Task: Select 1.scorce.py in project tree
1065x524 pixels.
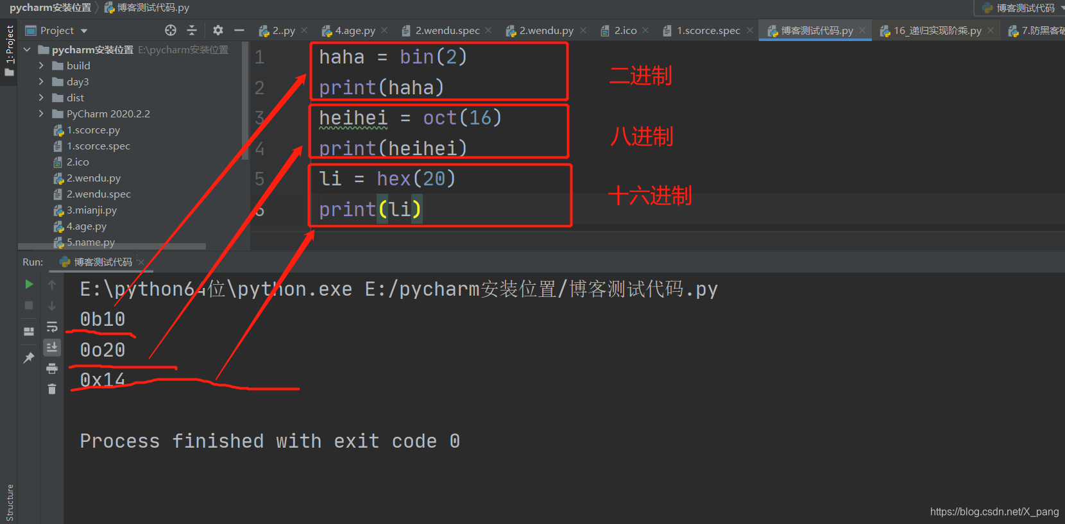Action: [93, 130]
